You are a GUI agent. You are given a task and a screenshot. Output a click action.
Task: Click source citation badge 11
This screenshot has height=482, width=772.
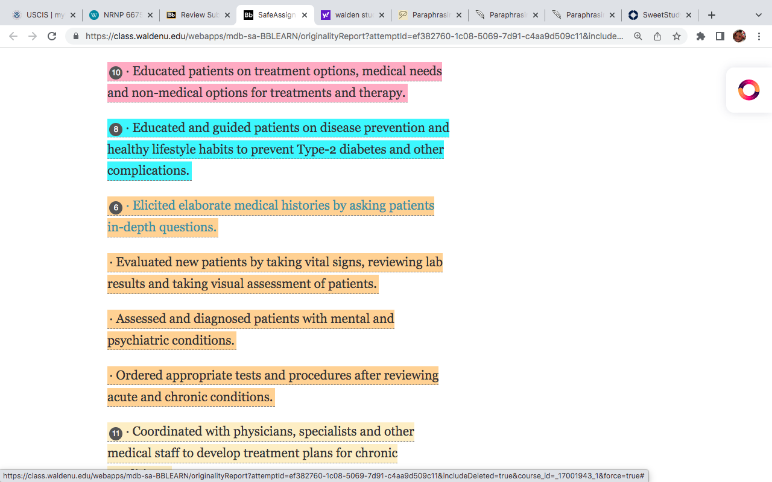coord(116,434)
